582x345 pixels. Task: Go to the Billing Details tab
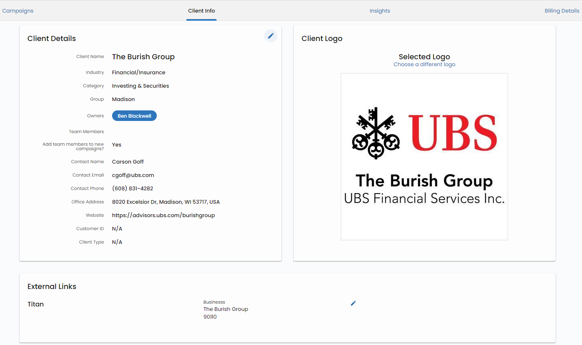point(562,11)
